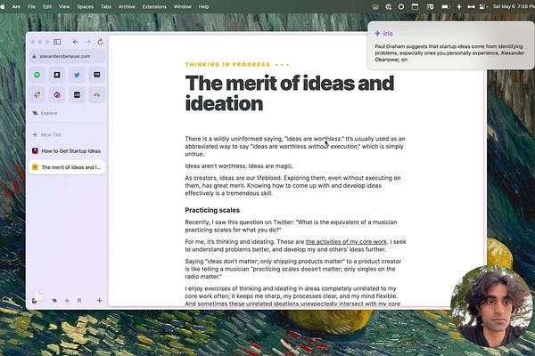Open the View menu
Screen dimensions: 535x356
pyautogui.click(x=64, y=6)
